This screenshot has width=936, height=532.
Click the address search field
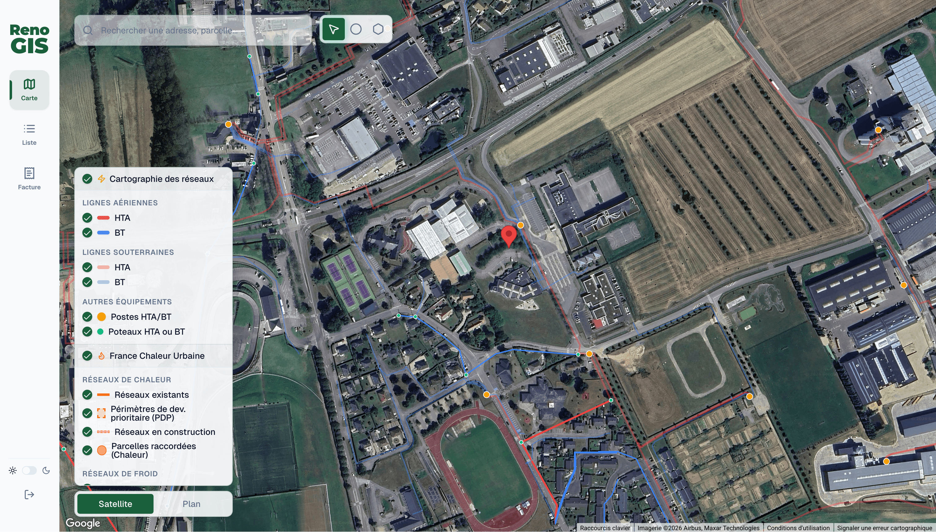pos(193,30)
